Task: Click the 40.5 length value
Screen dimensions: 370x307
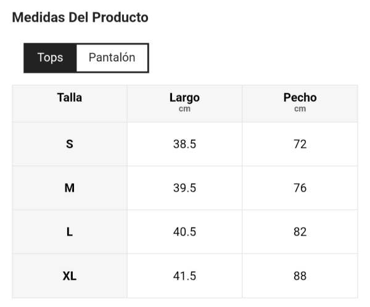Action: tap(184, 232)
